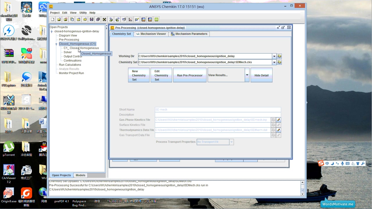This screenshot has width=372, height=209.
Task: Switch to the Models tab
Action: tap(81, 175)
